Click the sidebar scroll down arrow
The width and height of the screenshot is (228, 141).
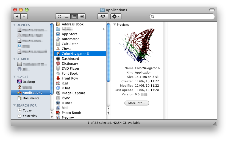(x=52, y=117)
